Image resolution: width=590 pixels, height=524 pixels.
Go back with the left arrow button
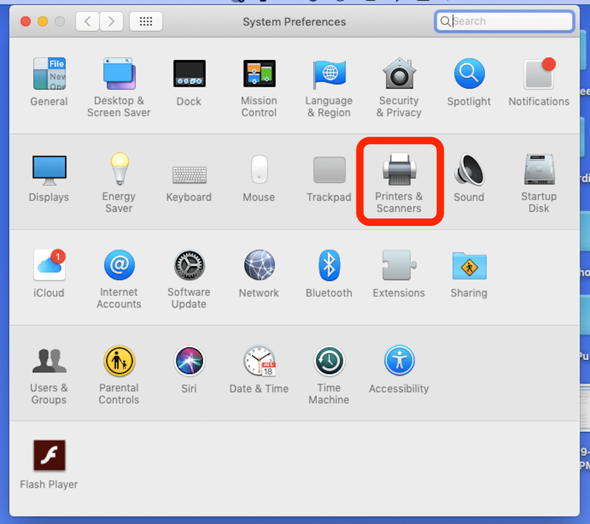[x=88, y=21]
